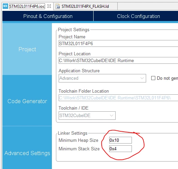
Task: Click the 'Project Location' label
Action: pos(75,54)
